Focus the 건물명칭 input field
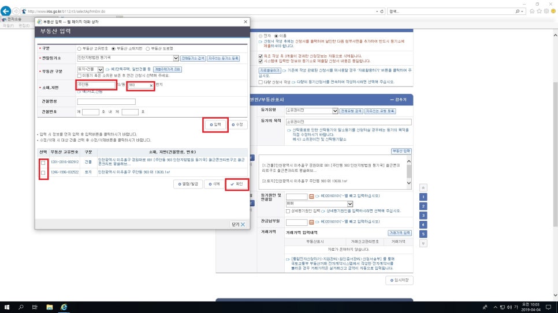Viewport: 558px width, 313px height. 106,101
